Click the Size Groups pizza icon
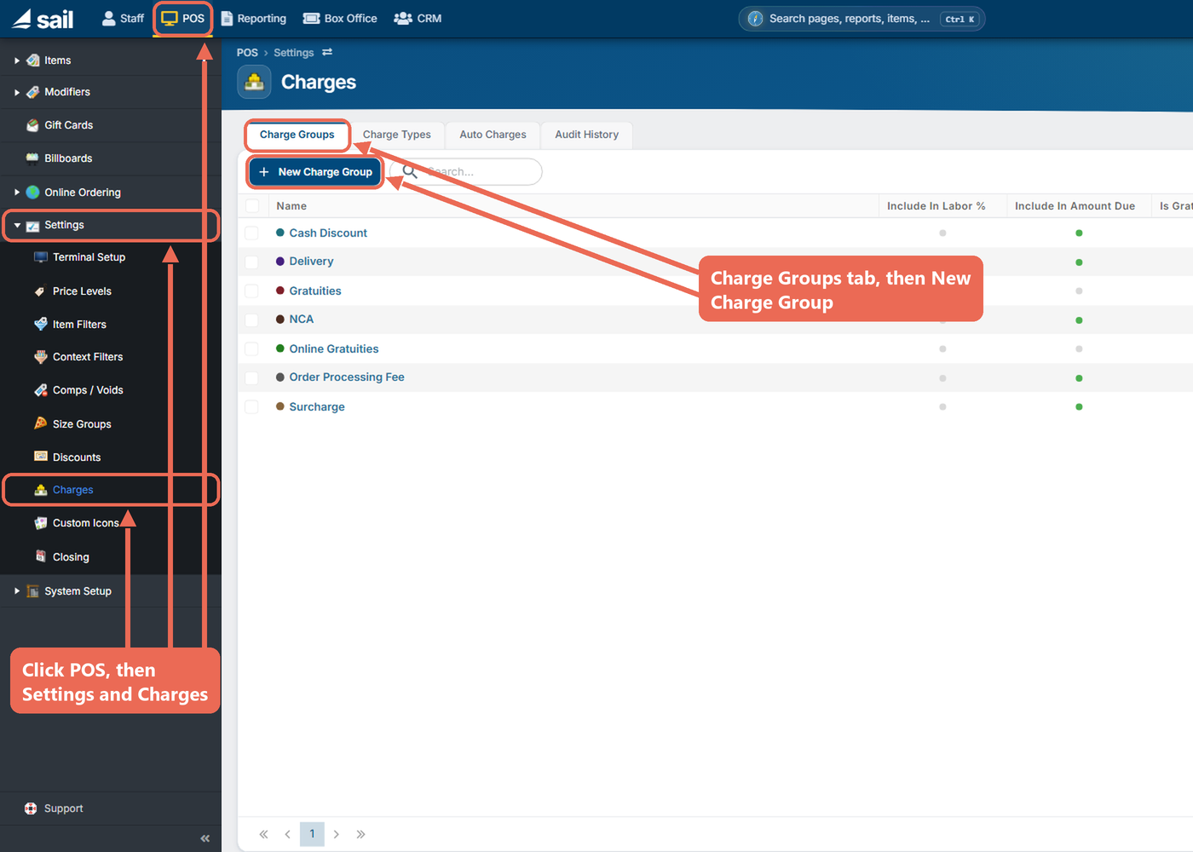The image size is (1193, 852). click(41, 423)
